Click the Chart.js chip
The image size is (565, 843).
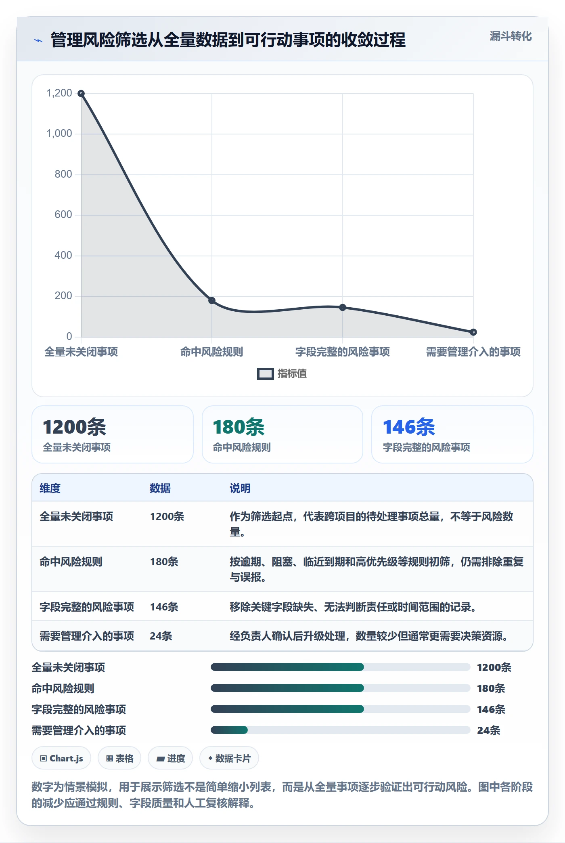coord(61,758)
